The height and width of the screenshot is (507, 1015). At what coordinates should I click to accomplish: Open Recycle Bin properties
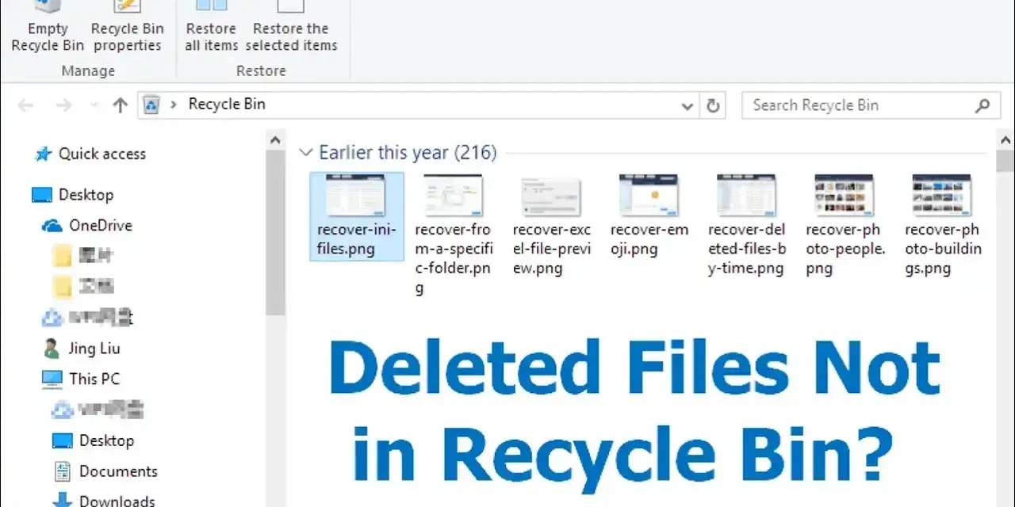127,26
